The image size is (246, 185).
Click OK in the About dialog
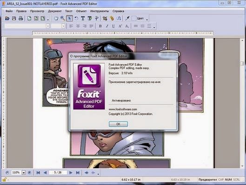coord(118,124)
